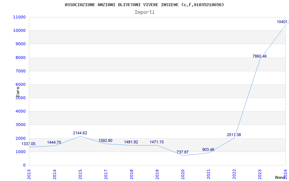Select the 737.87 lowest value label

(183, 152)
